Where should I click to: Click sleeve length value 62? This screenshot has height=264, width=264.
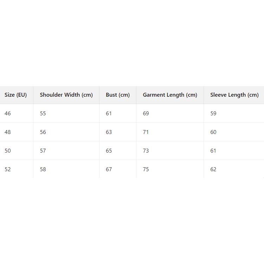213,169
